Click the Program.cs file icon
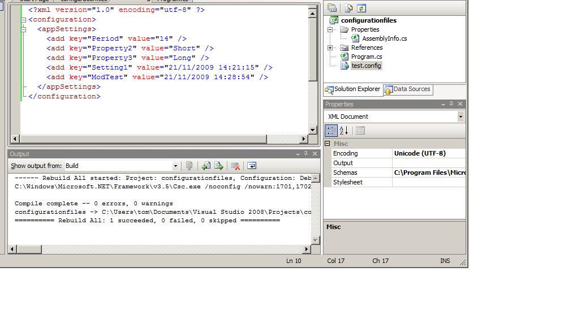Image resolution: width=564 pixels, height=332 pixels. pos(345,57)
